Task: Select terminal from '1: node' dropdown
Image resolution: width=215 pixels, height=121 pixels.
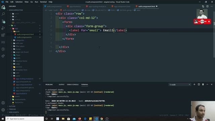Action: click(x=180, y=84)
